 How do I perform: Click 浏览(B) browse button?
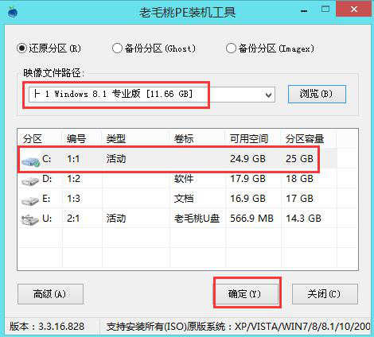pyautogui.click(x=317, y=94)
